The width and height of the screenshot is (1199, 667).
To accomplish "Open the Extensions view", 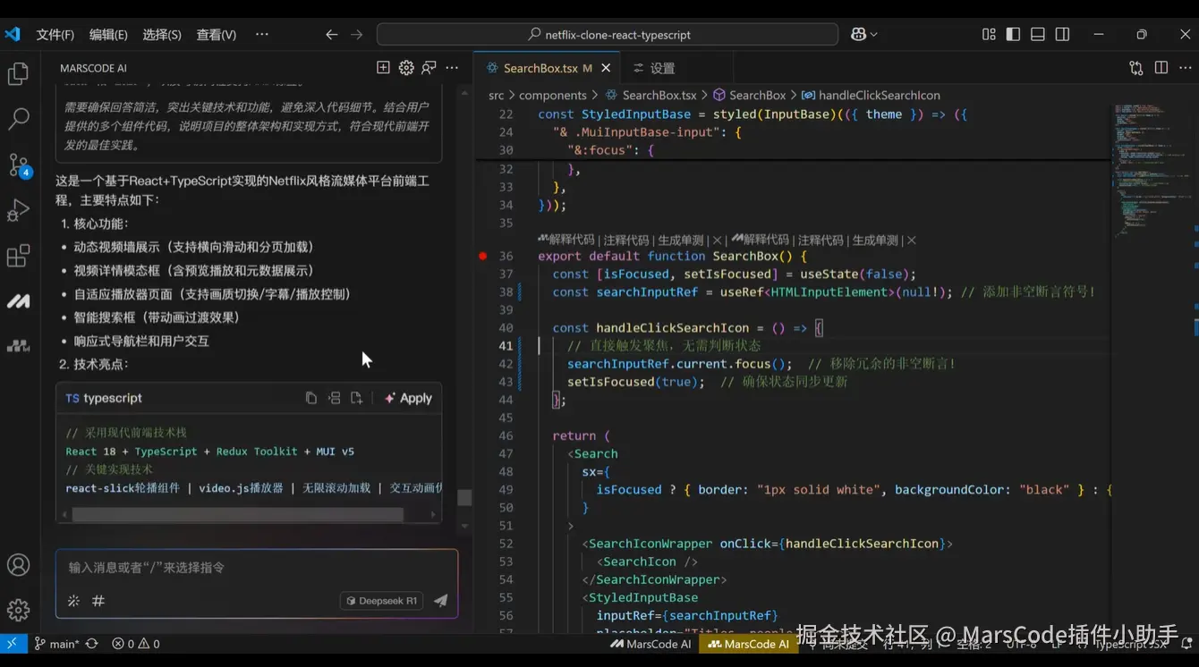I will [x=19, y=256].
